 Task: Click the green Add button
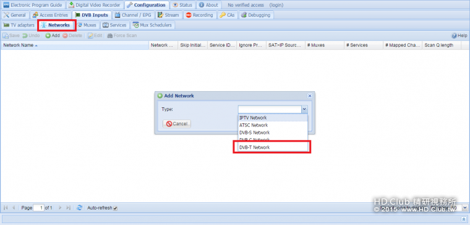point(53,36)
